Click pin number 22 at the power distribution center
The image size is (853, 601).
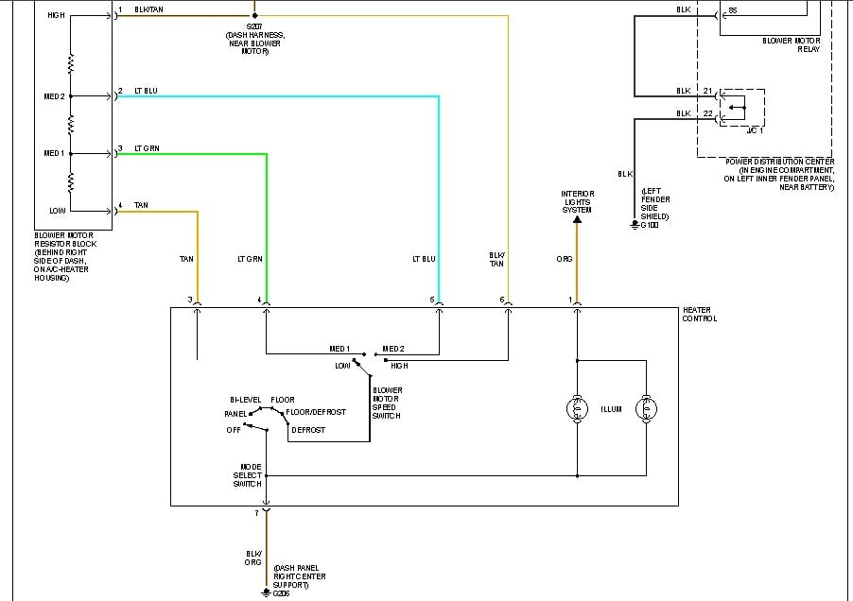tap(707, 113)
